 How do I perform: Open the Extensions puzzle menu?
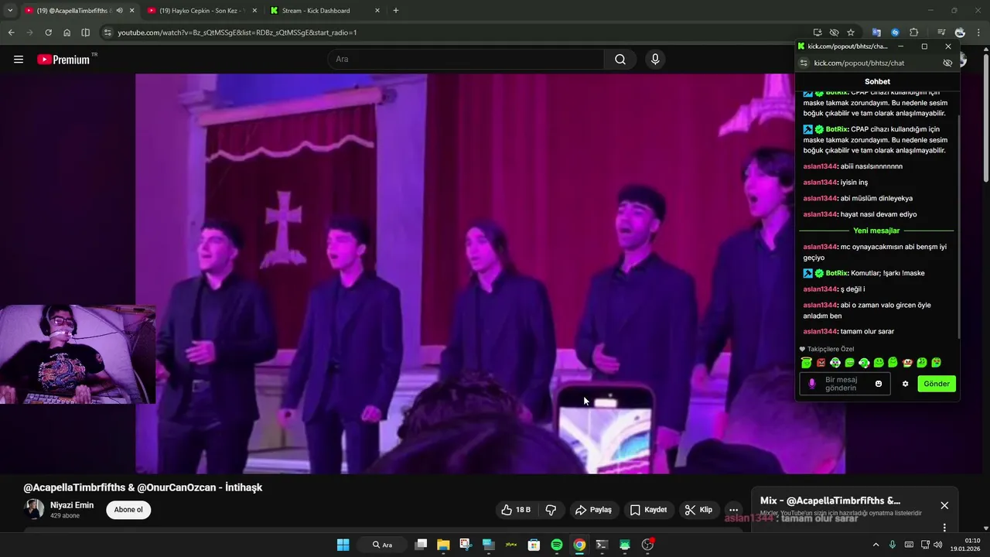(x=913, y=32)
